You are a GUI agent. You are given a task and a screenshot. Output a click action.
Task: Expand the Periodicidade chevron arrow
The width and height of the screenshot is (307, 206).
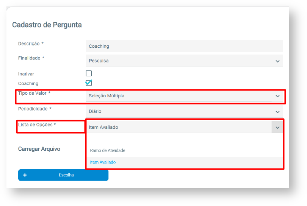[277, 112]
